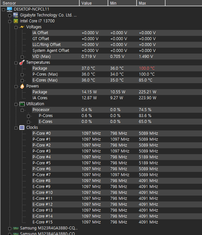
Task: Collapse the Powers section
Action: [x=16, y=87]
